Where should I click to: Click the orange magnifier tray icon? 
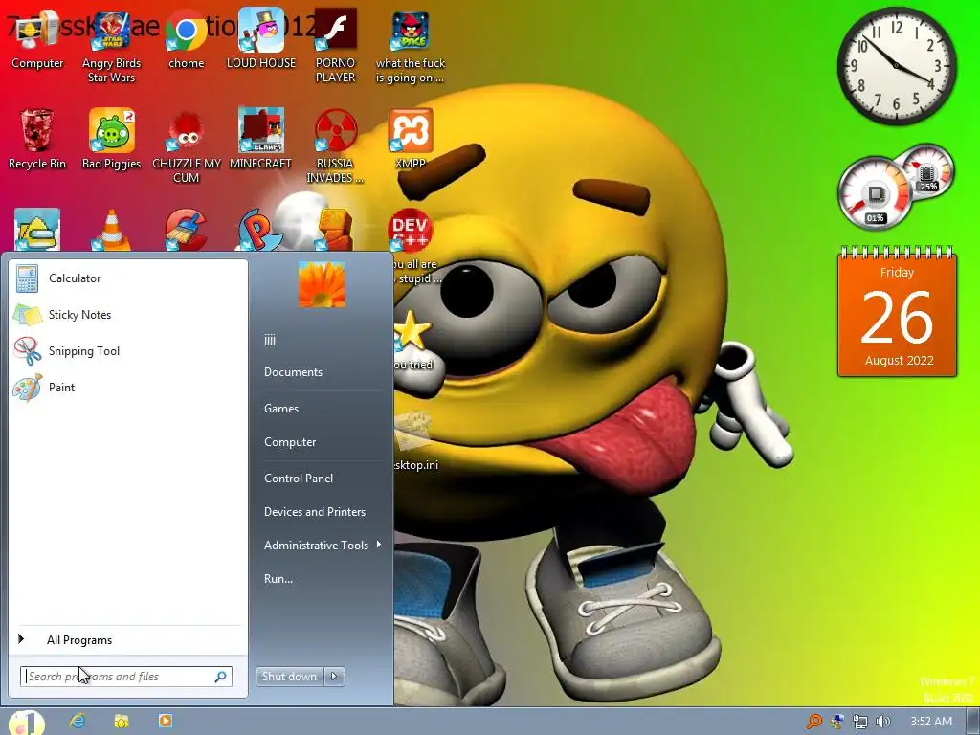(x=814, y=722)
